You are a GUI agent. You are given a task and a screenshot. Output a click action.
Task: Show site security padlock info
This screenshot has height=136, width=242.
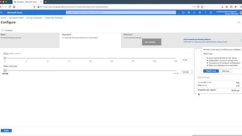pos(39,7)
